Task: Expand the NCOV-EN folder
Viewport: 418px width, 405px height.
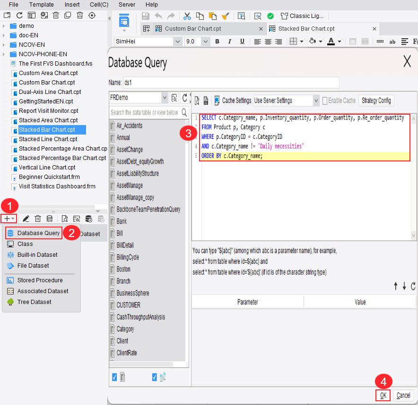Action: tap(4, 45)
